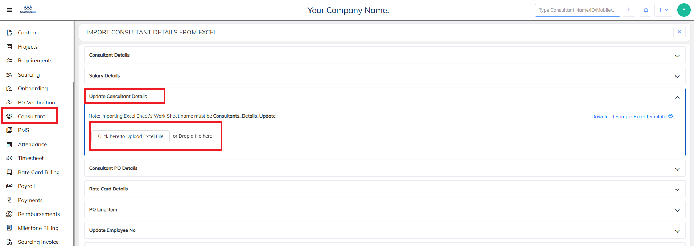694x246 pixels.
Task: Open the notification bell
Action: [646, 10]
